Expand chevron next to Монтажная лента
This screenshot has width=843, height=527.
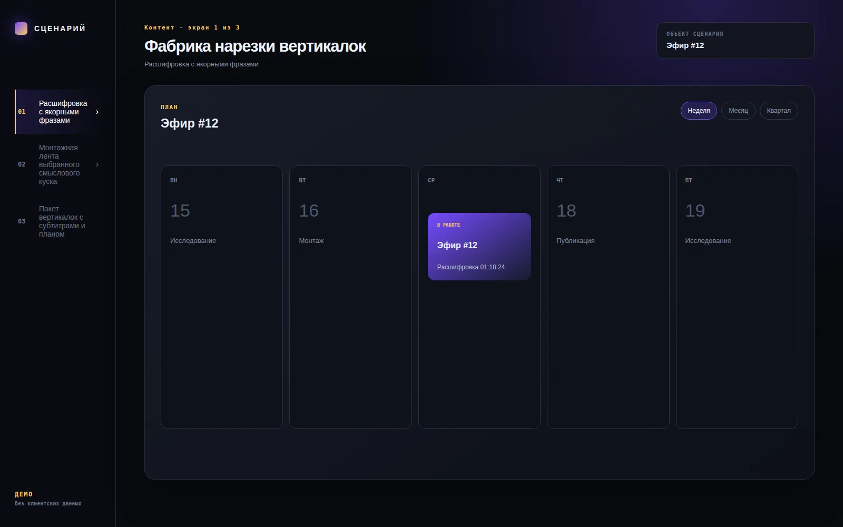pyautogui.click(x=97, y=164)
